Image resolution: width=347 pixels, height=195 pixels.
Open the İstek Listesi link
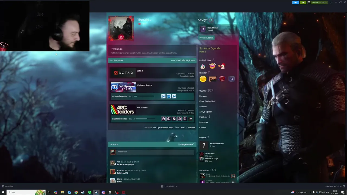point(180,128)
